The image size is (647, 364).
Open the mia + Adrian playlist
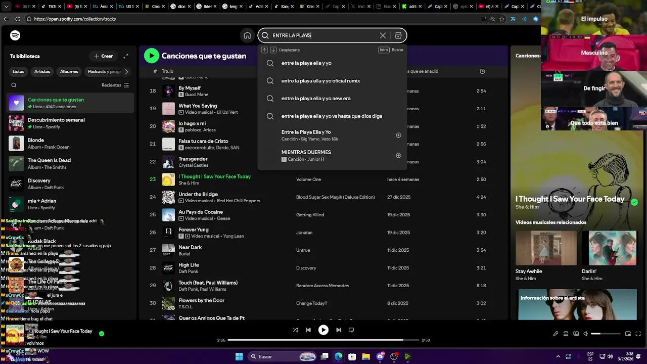tap(71, 204)
